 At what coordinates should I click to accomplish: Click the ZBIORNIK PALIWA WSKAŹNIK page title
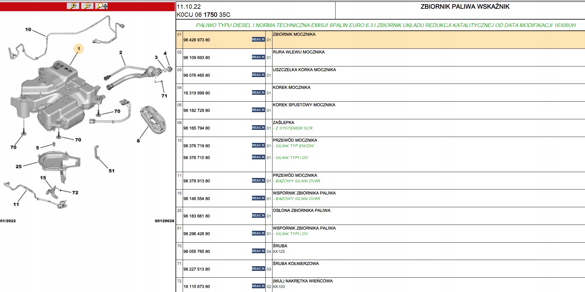[465, 7]
